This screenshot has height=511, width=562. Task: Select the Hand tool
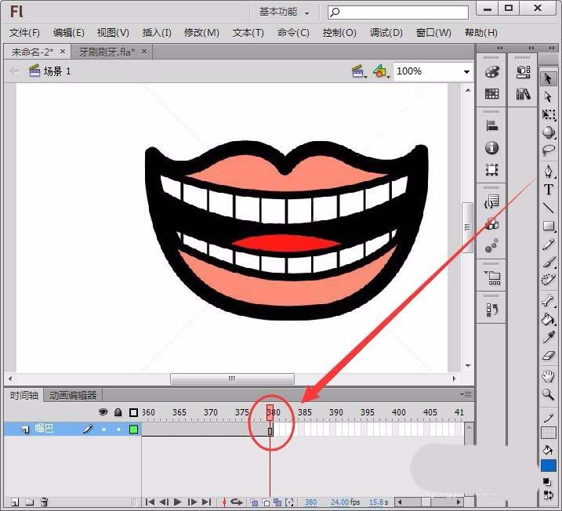coord(548,376)
